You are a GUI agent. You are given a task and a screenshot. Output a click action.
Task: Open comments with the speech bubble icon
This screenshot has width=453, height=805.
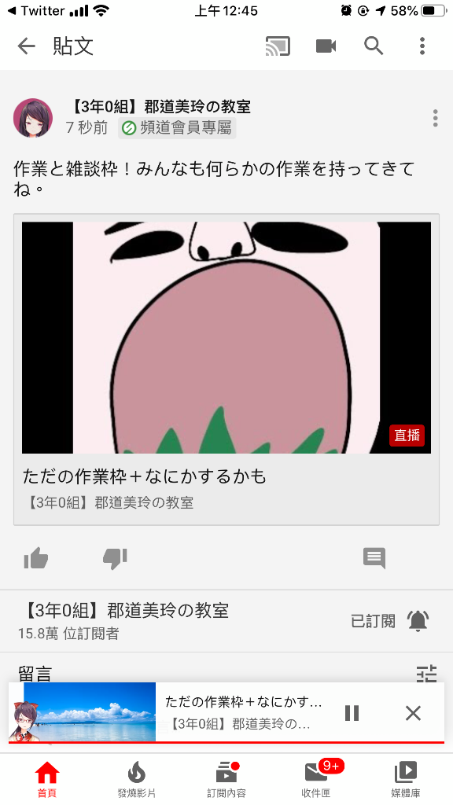click(374, 558)
